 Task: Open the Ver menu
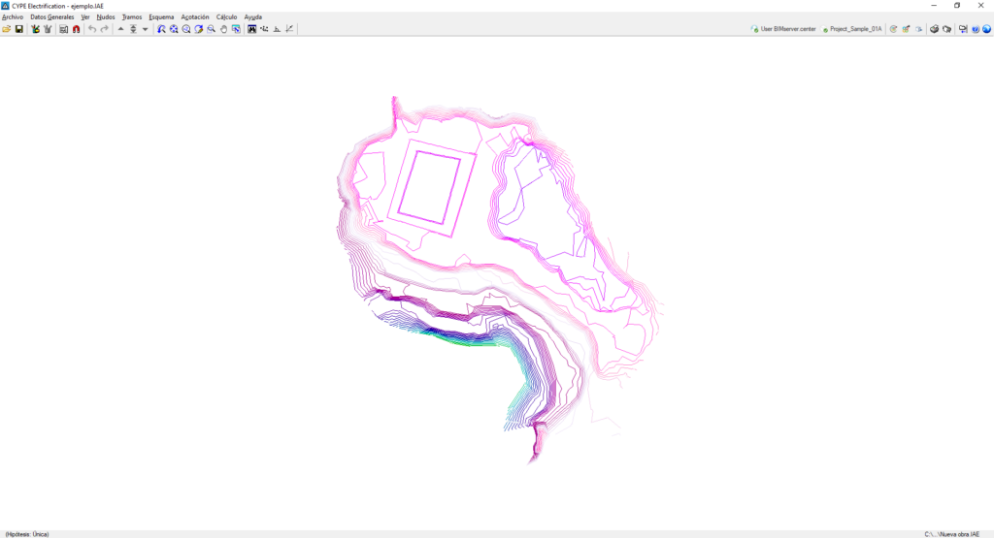[85, 17]
